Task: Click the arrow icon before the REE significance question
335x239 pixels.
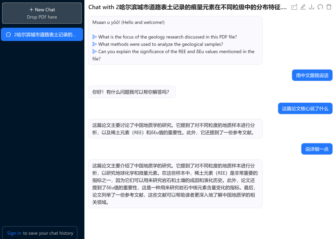Action: coord(95,51)
